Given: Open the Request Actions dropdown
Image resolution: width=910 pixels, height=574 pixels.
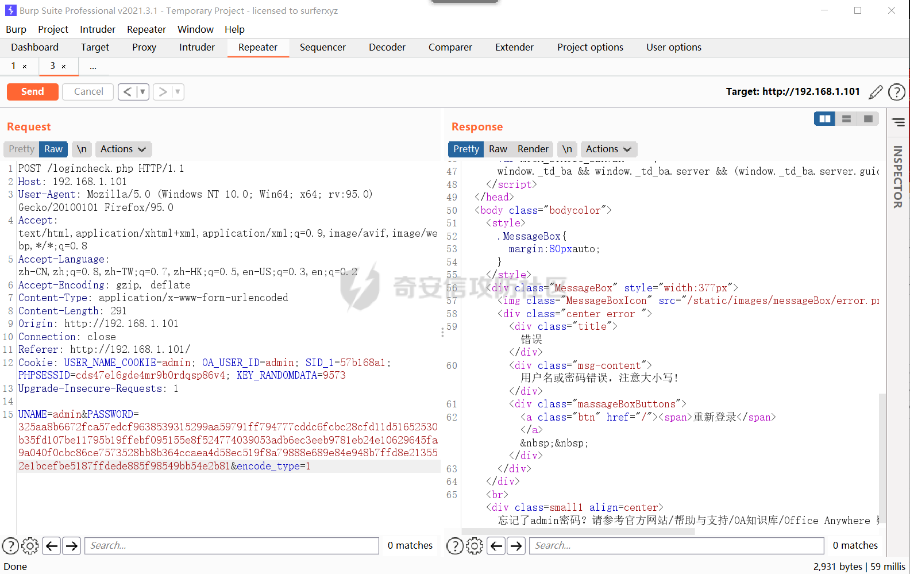Looking at the screenshot, I should (123, 149).
